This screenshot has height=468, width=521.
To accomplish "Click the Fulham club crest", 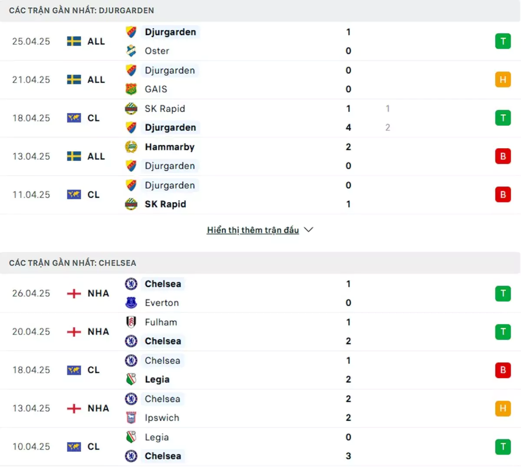I will point(131,322).
